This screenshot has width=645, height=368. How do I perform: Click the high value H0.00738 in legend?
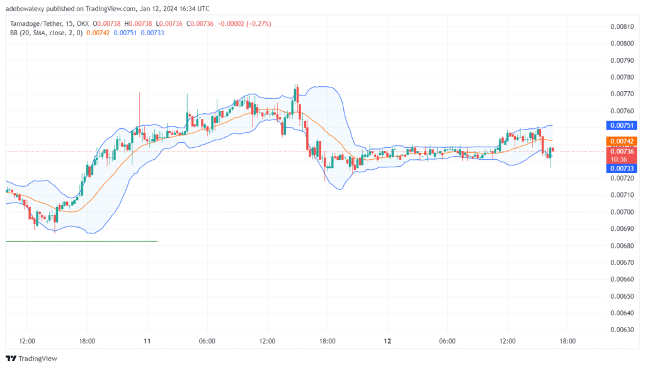click(138, 24)
